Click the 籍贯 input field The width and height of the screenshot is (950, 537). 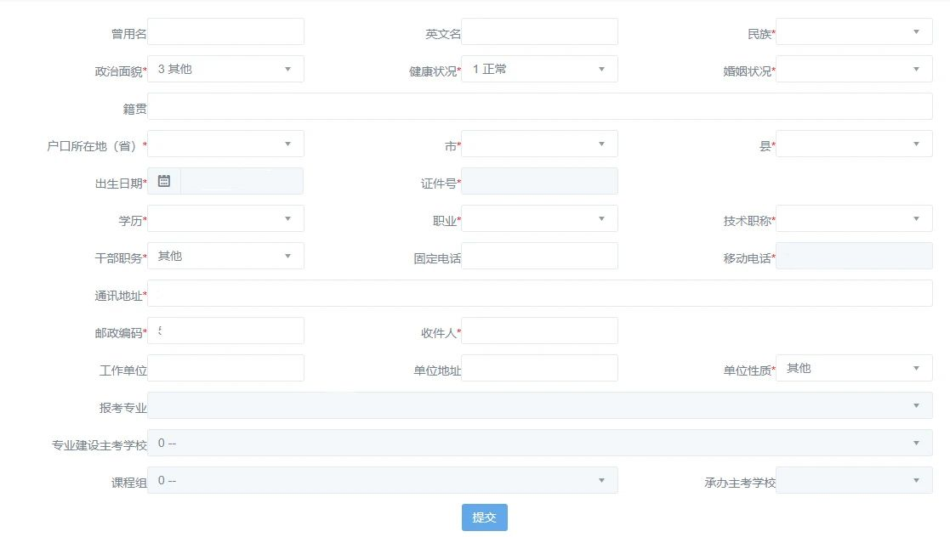coord(539,107)
